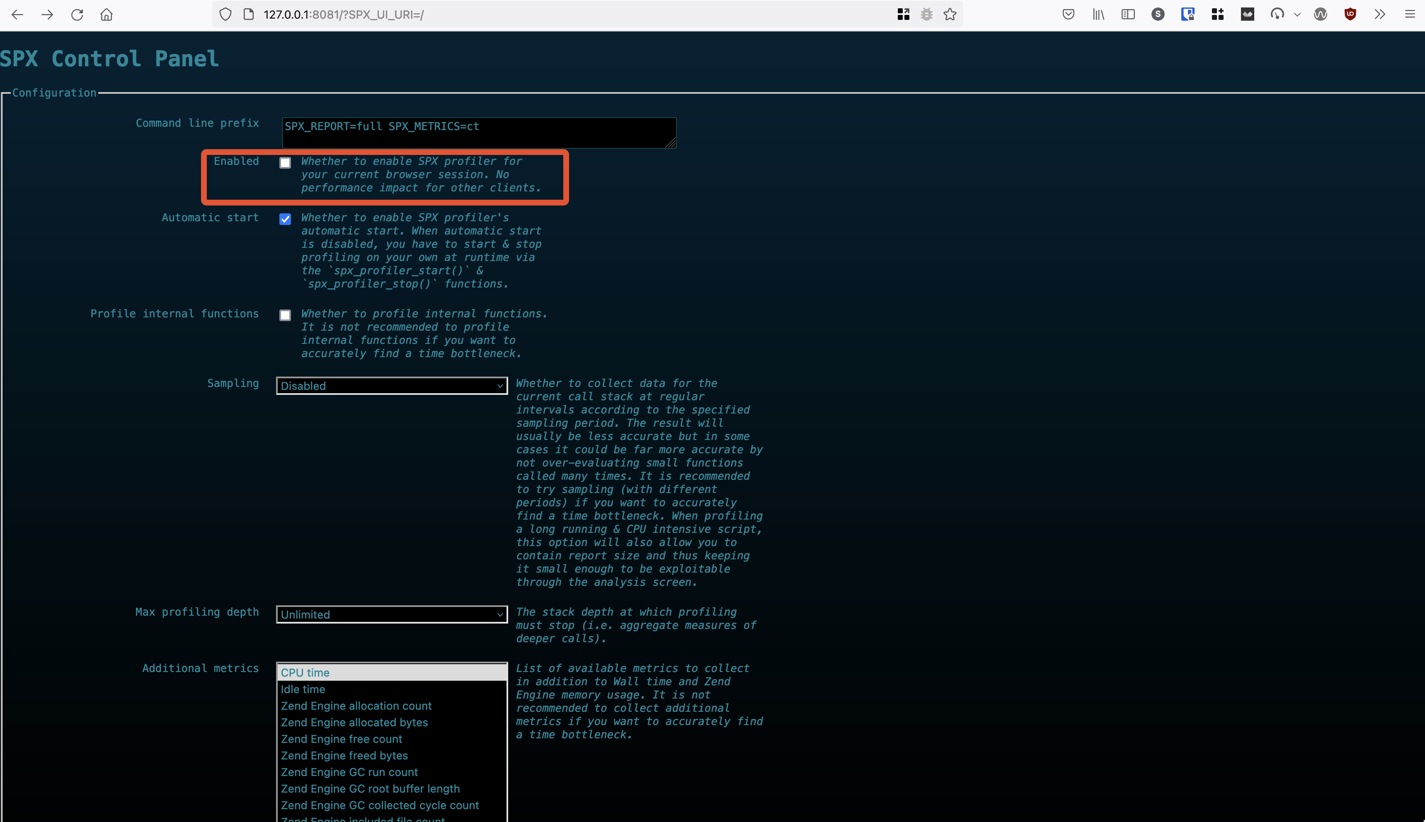Click the round gray S extension icon
The image size is (1425, 822).
(1158, 15)
